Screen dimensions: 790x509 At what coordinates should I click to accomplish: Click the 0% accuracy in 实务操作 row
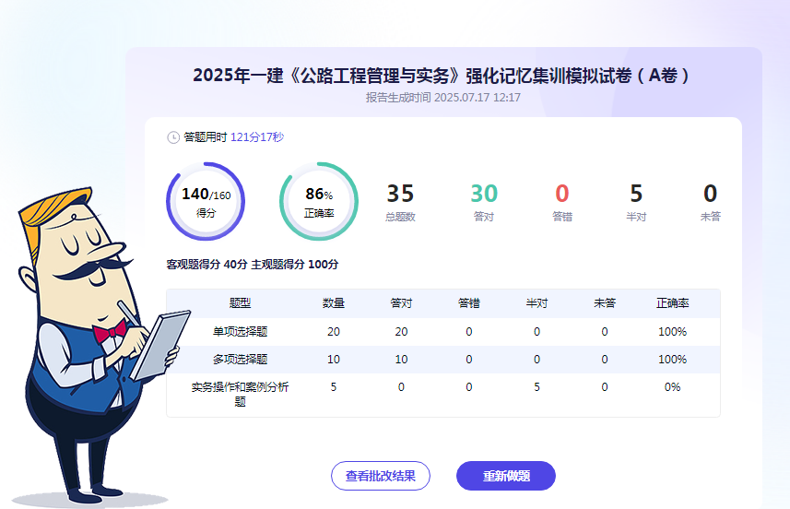click(x=673, y=387)
